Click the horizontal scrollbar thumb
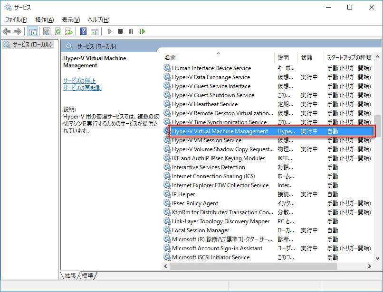383x292 pixels. pos(253,266)
